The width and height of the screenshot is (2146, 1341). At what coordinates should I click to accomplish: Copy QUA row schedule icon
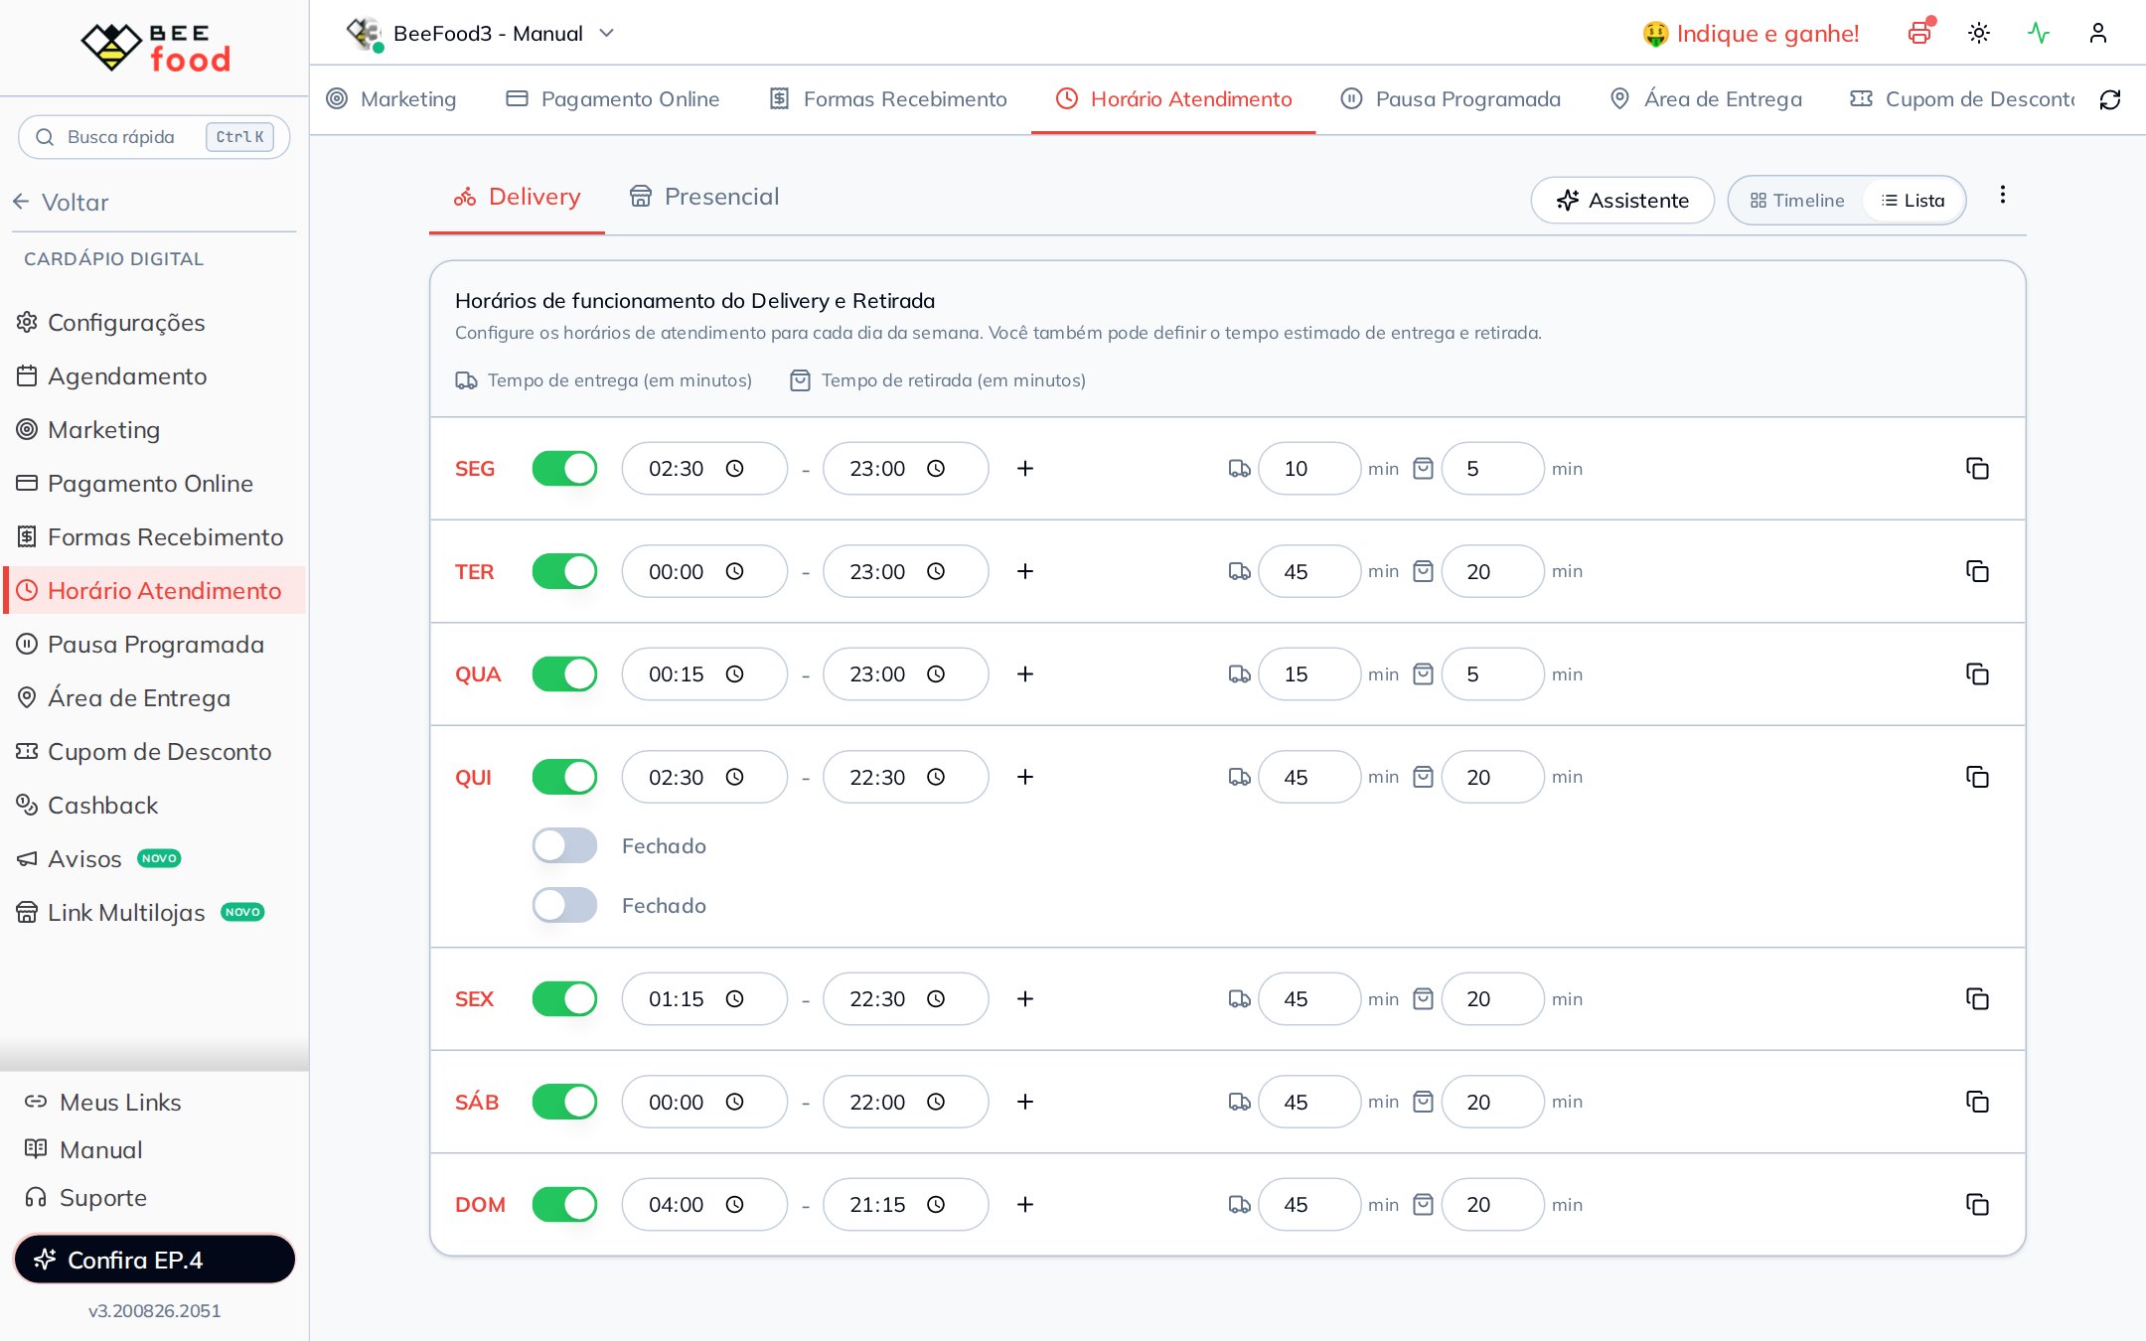(1977, 674)
